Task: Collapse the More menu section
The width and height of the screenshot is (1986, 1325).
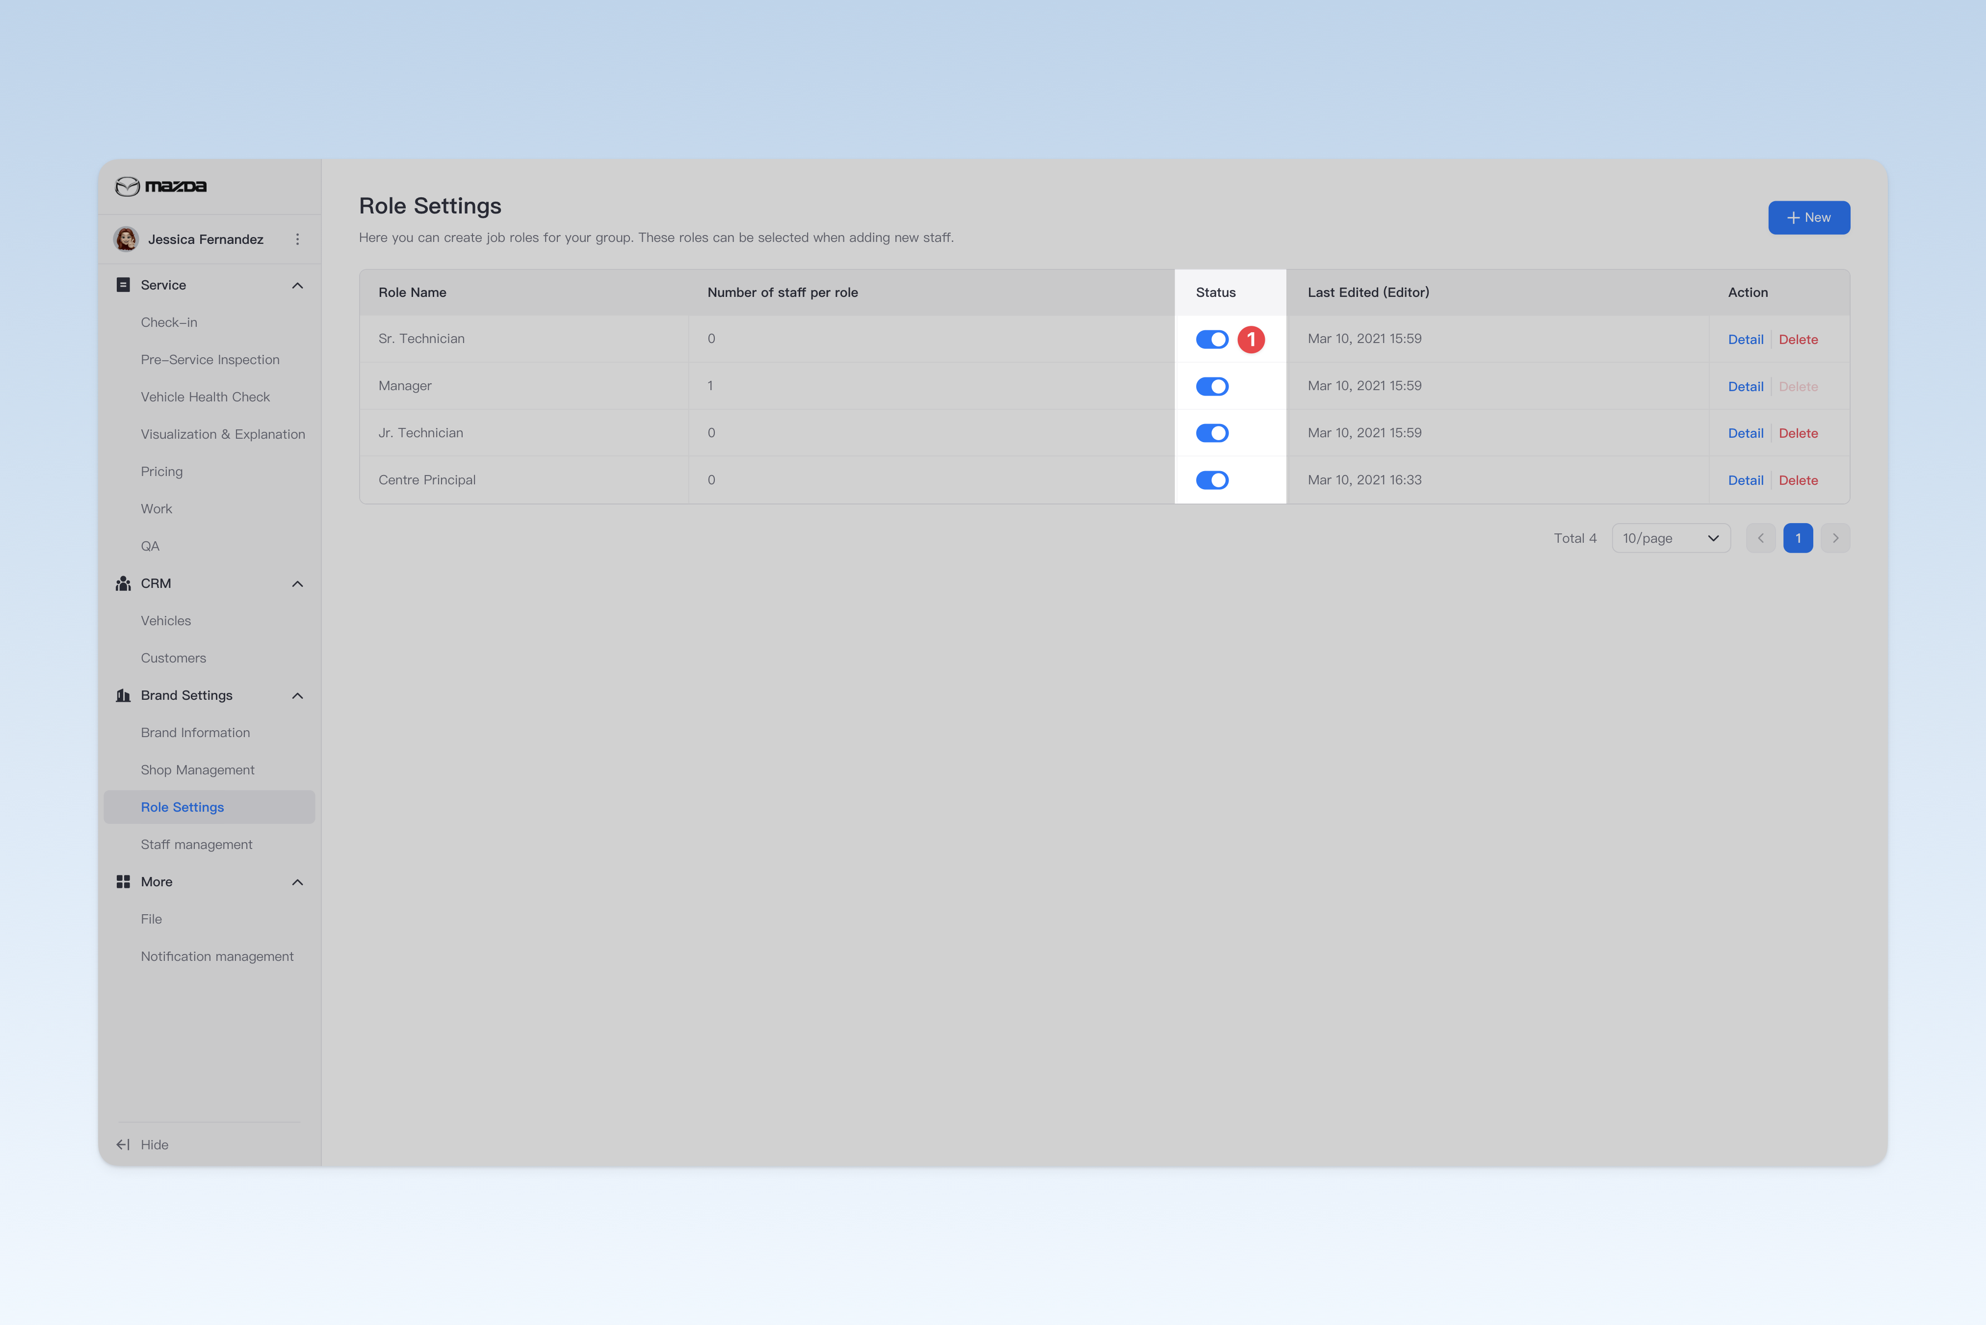Action: 297,882
